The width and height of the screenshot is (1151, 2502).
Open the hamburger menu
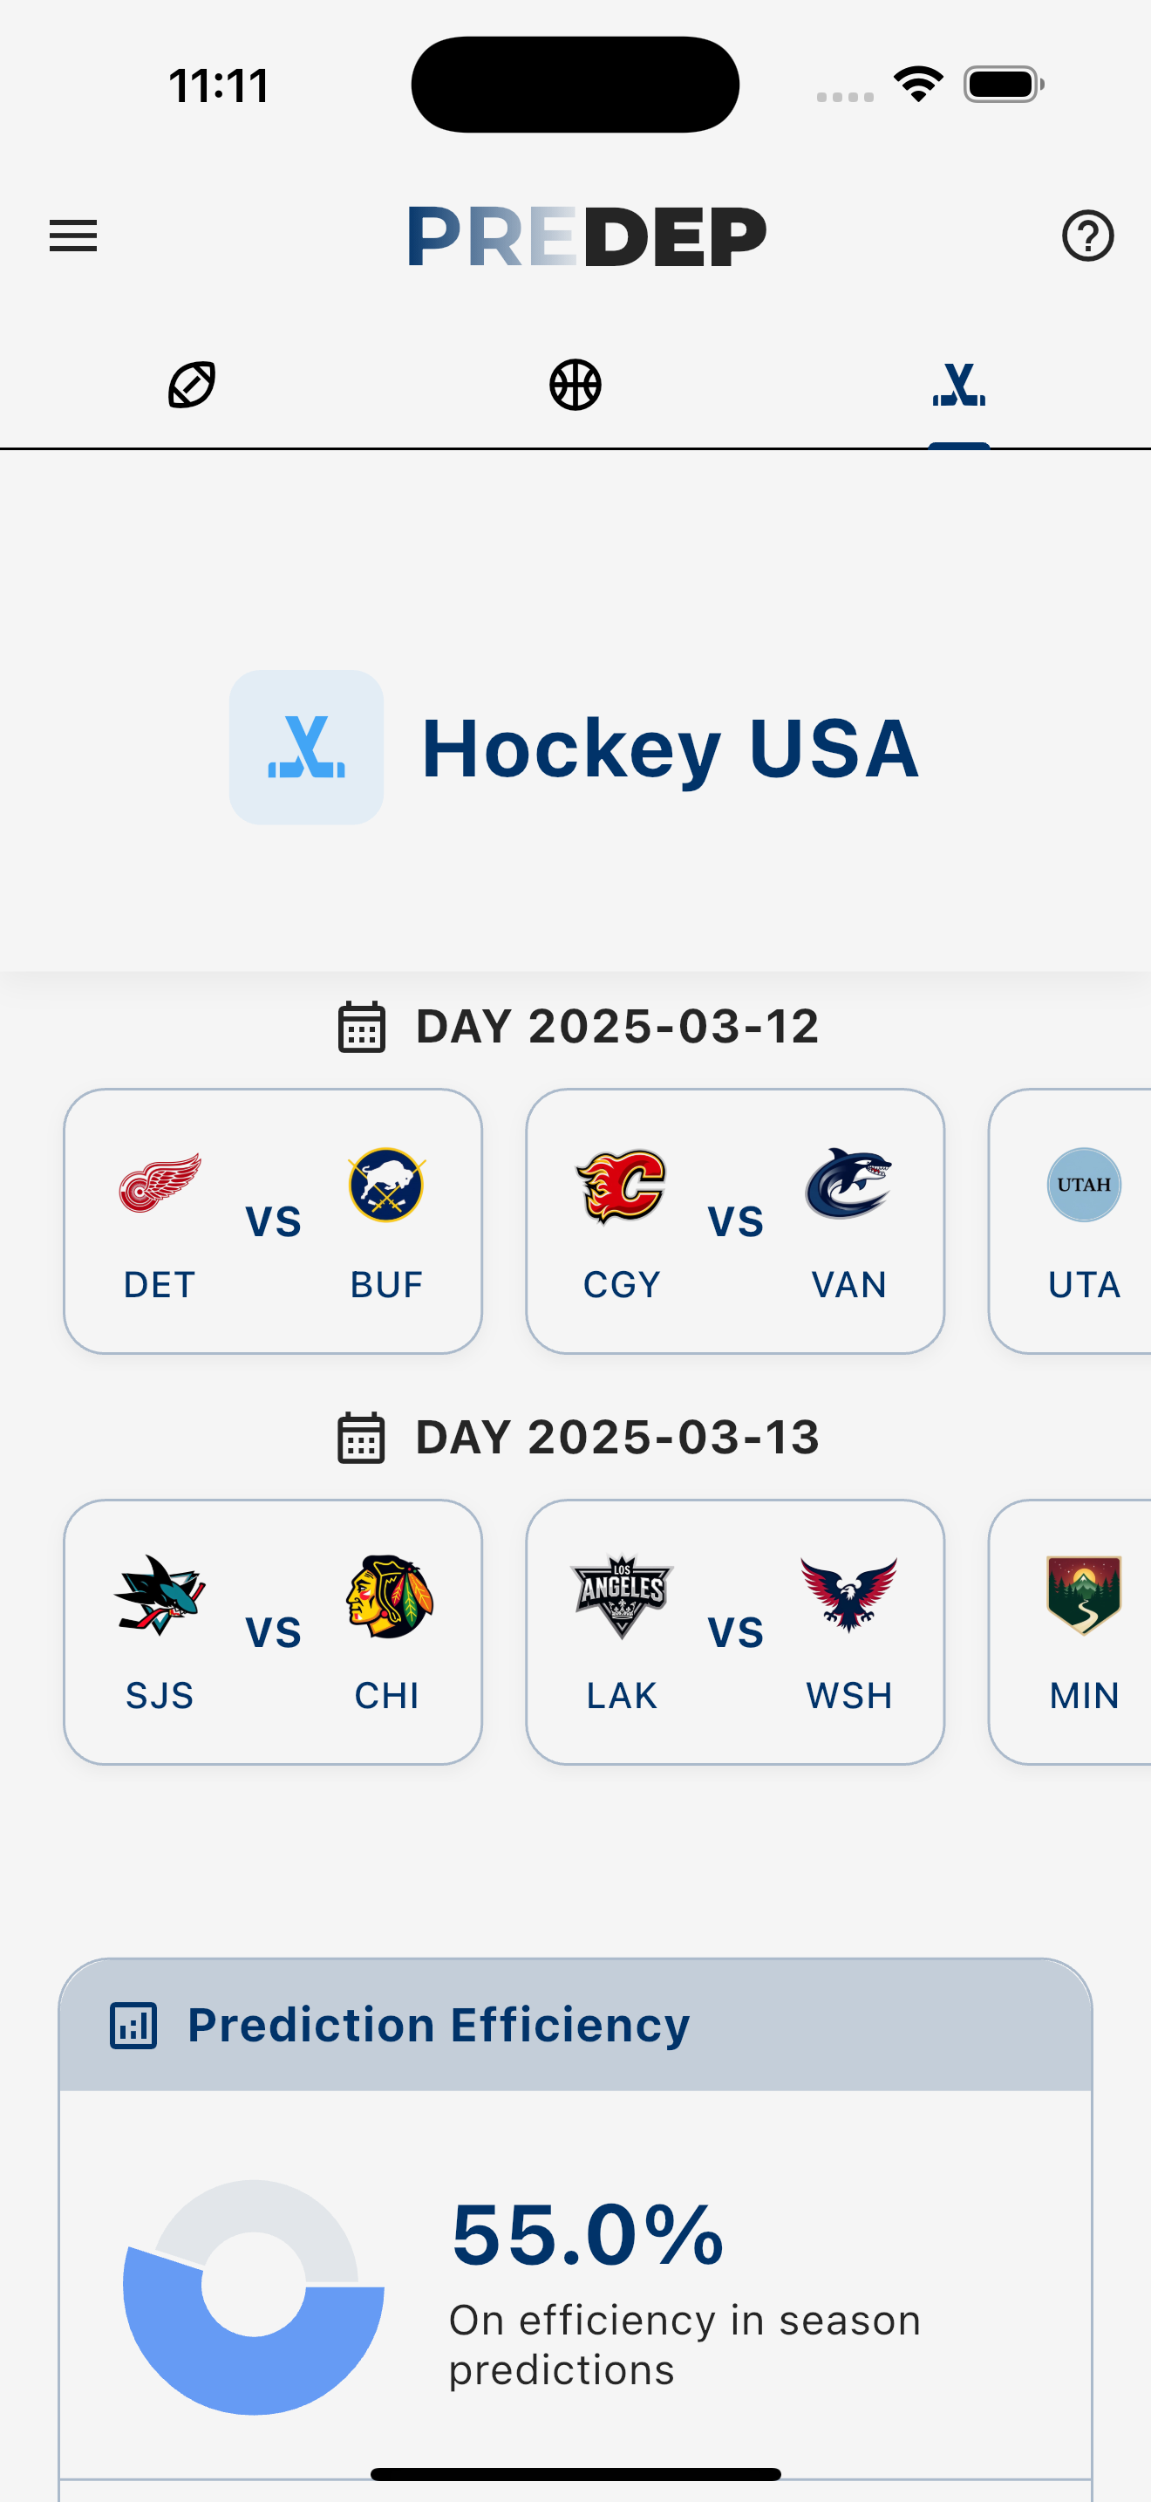tap(72, 236)
